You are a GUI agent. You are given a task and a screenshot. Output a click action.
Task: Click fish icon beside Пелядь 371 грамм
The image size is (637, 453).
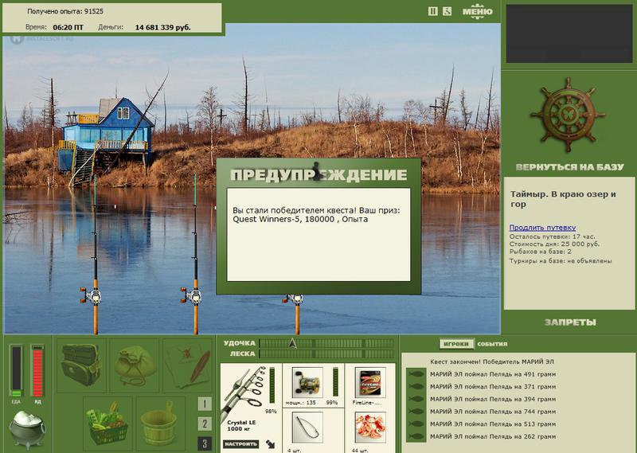(416, 387)
